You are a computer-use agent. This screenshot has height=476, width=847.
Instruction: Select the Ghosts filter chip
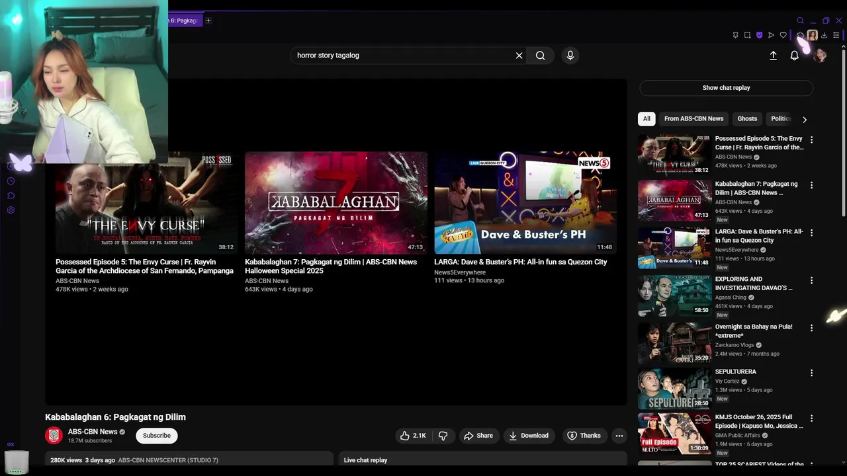point(747,119)
